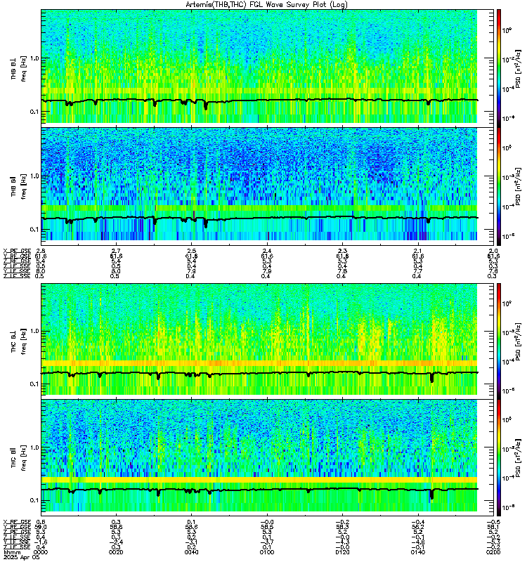Click the THC 'X_RE_GSE' row label under the lower panels
Viewport: 527px width, 562px height.
click(17, 522)
